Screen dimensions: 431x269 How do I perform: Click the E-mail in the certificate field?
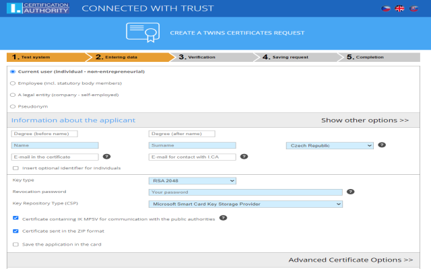pos(55,157)
